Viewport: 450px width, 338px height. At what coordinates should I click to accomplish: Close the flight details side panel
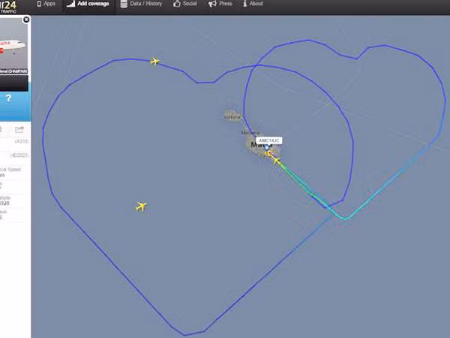tap(26, 20)
